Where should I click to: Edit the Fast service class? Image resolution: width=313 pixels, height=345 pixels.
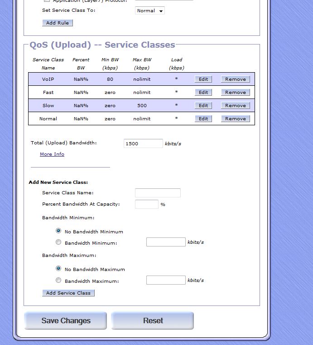click(203, 92)
